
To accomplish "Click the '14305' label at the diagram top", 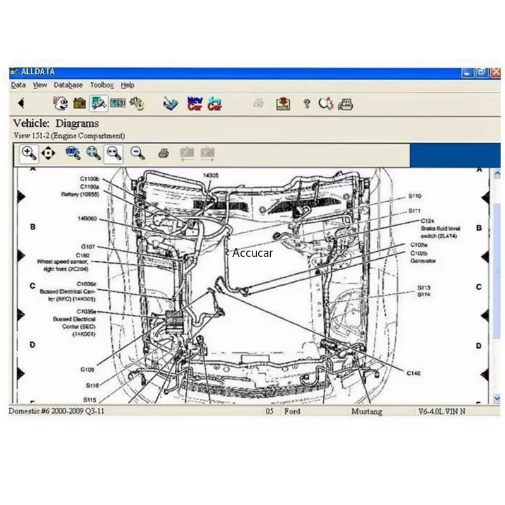I will [x=211, y=175].
